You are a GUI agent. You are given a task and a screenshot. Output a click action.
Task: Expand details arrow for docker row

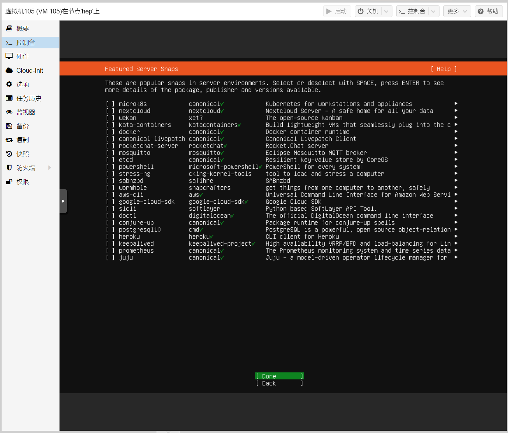point(456,131)
